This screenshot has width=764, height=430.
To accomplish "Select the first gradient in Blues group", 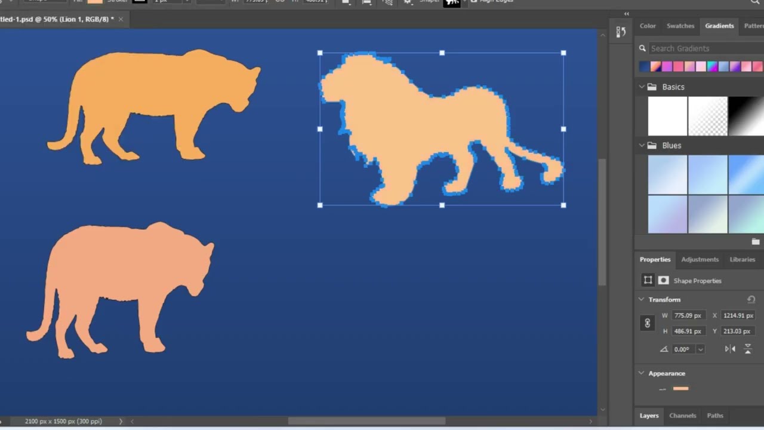I will (x=667, y=174).
